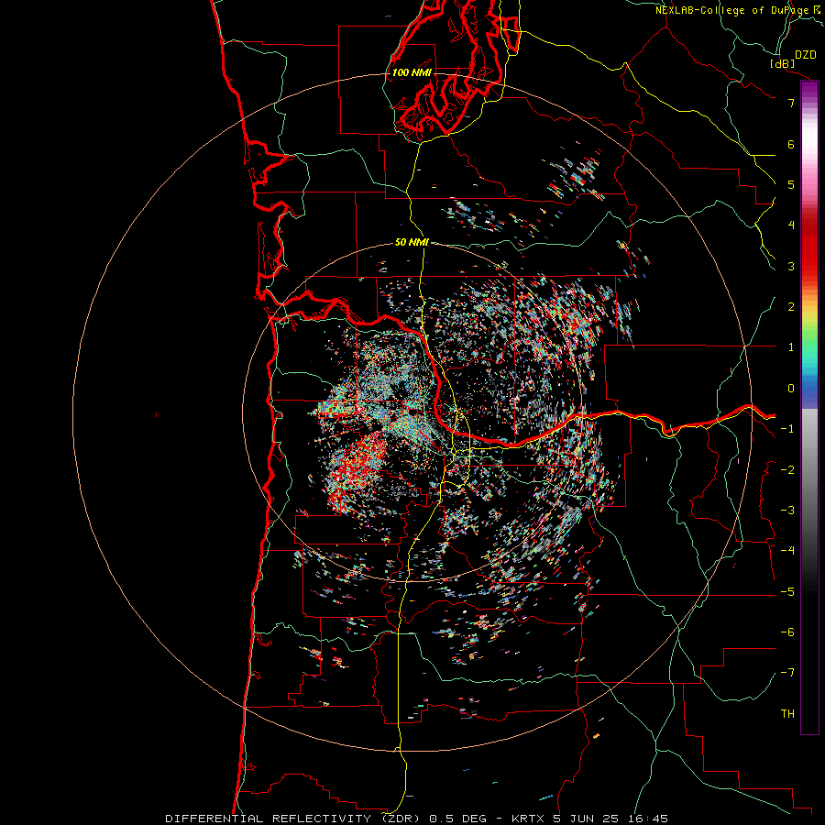Click the "-6" tick label on the color scale
The height and width of the screenshot is (825, 825).
(787, 632)
